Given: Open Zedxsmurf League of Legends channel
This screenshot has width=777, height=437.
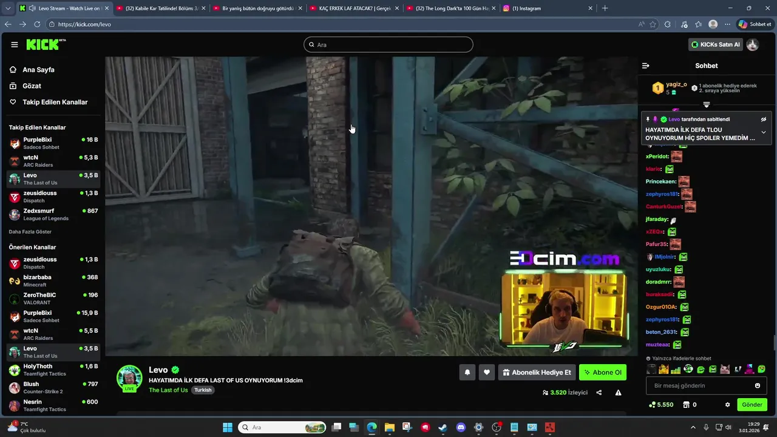Looking at the screenshot, I should [x=53, y=214].
